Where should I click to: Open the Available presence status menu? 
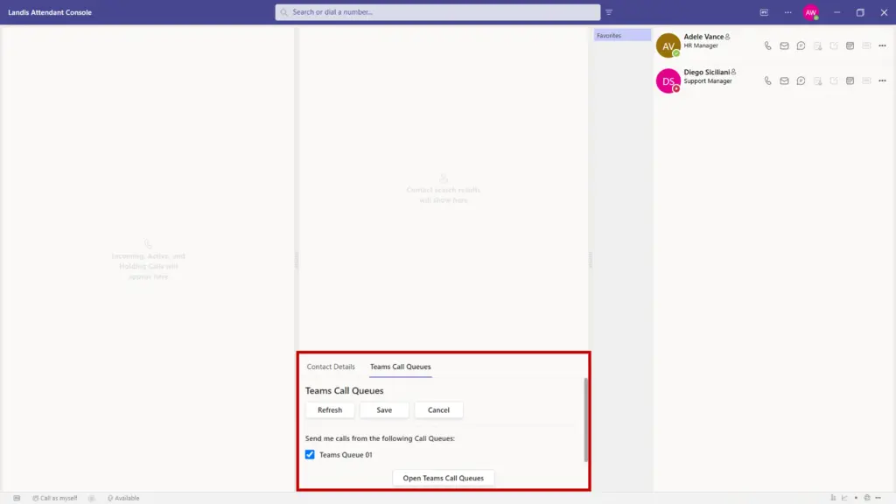click(123, 498)
